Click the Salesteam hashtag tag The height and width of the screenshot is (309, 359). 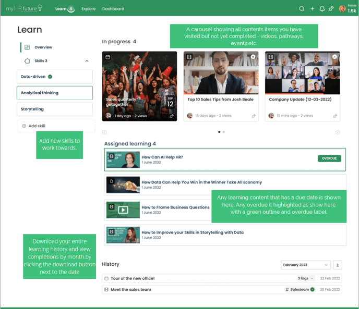(x=300, y=289)
